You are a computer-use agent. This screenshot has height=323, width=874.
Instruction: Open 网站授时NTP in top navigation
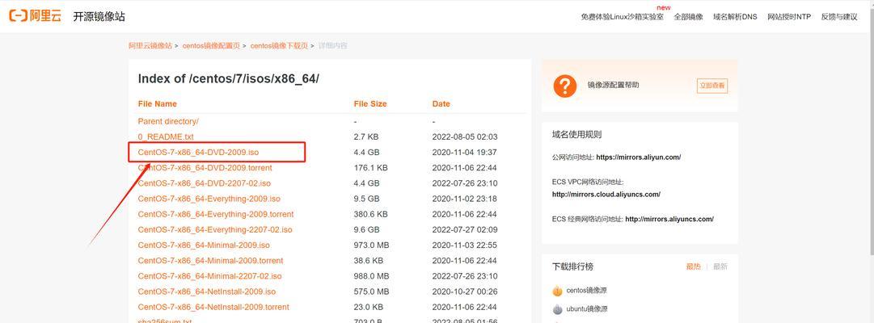pos(789,17)
